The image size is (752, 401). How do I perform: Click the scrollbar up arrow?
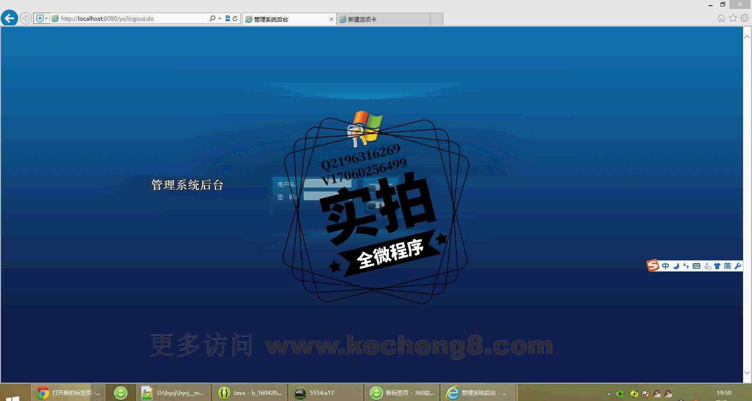[747, 36]
